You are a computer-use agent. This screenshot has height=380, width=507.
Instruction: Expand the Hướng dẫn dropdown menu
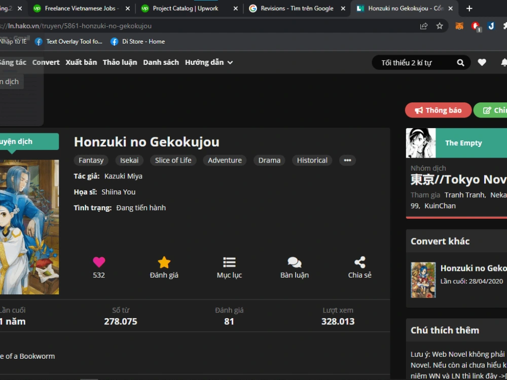click(x=209, y=62)
